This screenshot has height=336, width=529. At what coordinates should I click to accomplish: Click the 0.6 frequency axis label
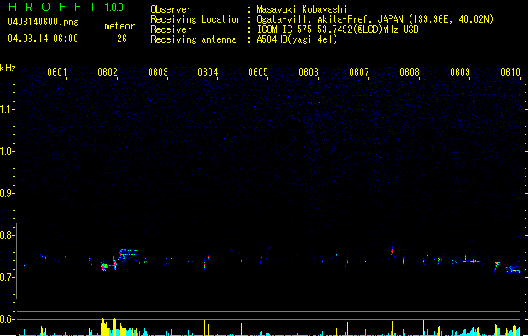point(6,319)
